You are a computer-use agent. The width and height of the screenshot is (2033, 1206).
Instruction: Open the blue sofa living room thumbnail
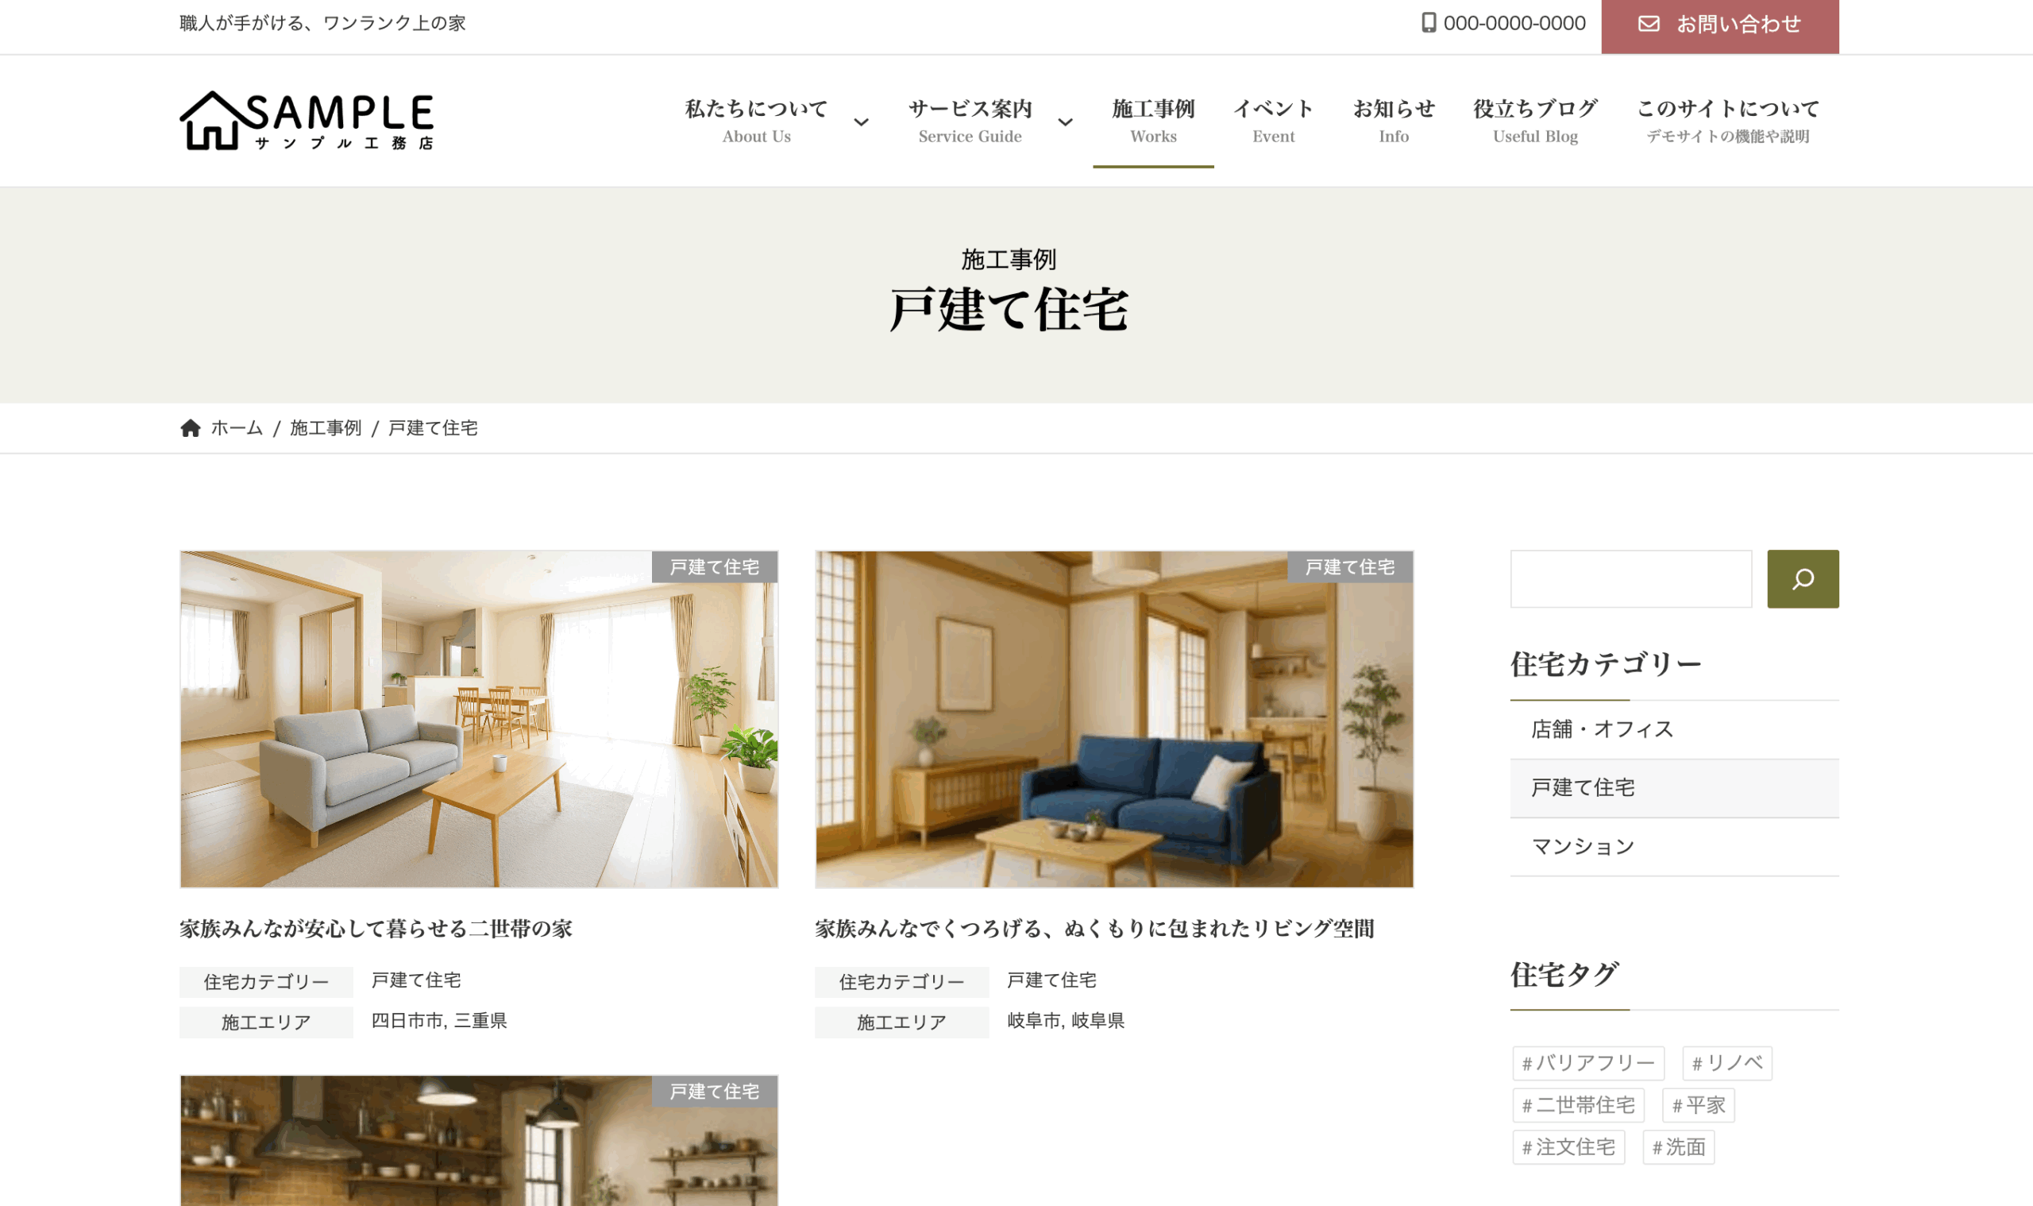1113,719
